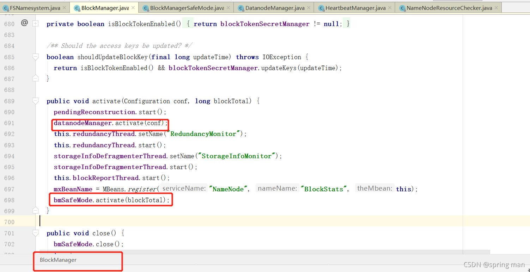
Task: Collapse shouldUpdateBlockKey method at line 685
Action: [35, 56]
